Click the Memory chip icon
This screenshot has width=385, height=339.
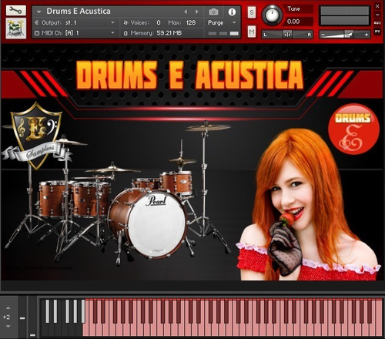tap(126, 33)
